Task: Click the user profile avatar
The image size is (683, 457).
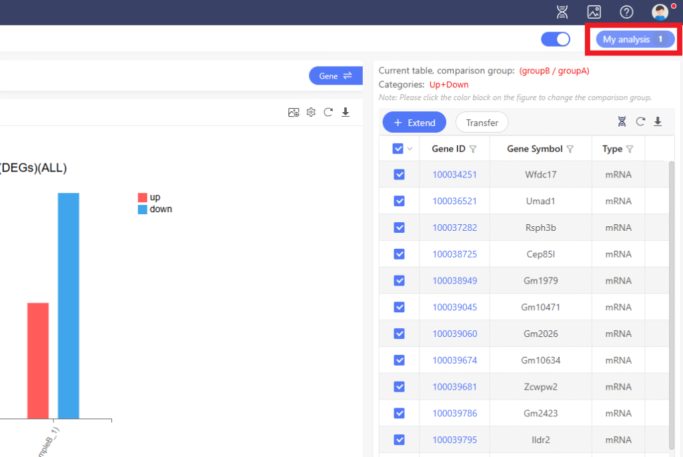Action: point(660,12)
